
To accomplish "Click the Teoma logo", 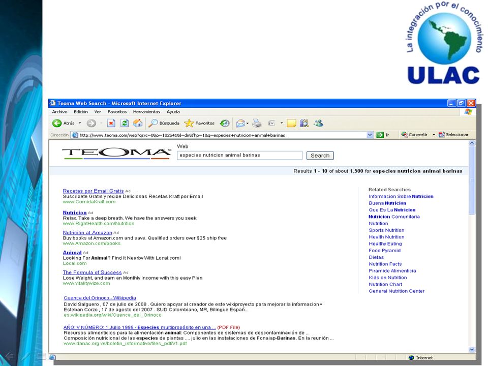I will click(117, 154).
